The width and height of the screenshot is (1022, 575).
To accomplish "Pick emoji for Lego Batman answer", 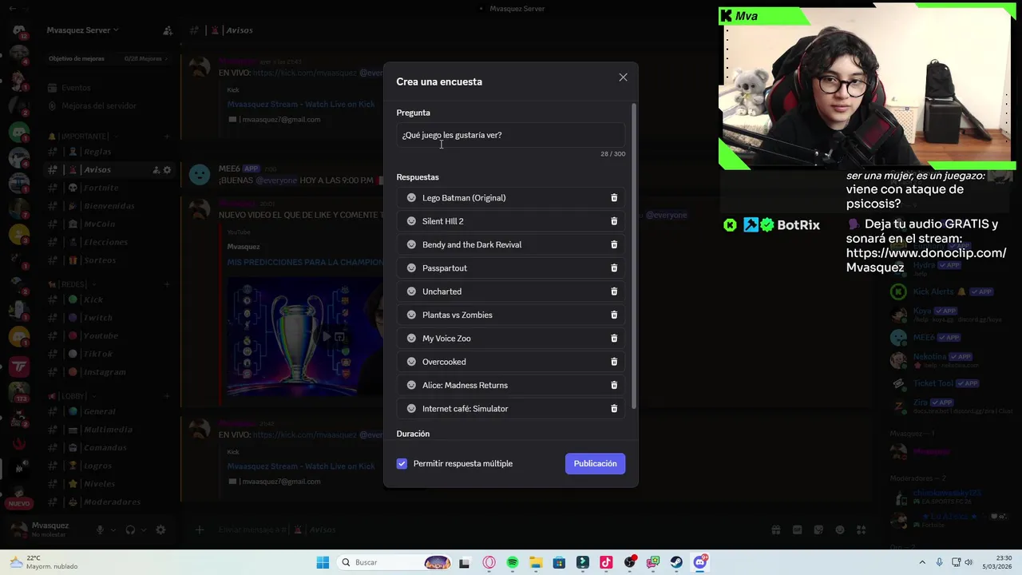I will coord(411,198).
